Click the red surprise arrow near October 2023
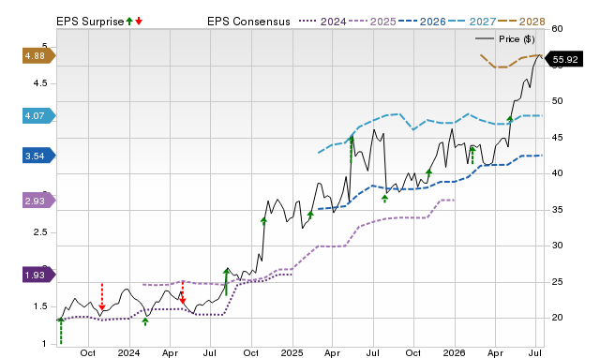Image resolution: width=600 pixels, height=358 pixels. coord(102,297)
